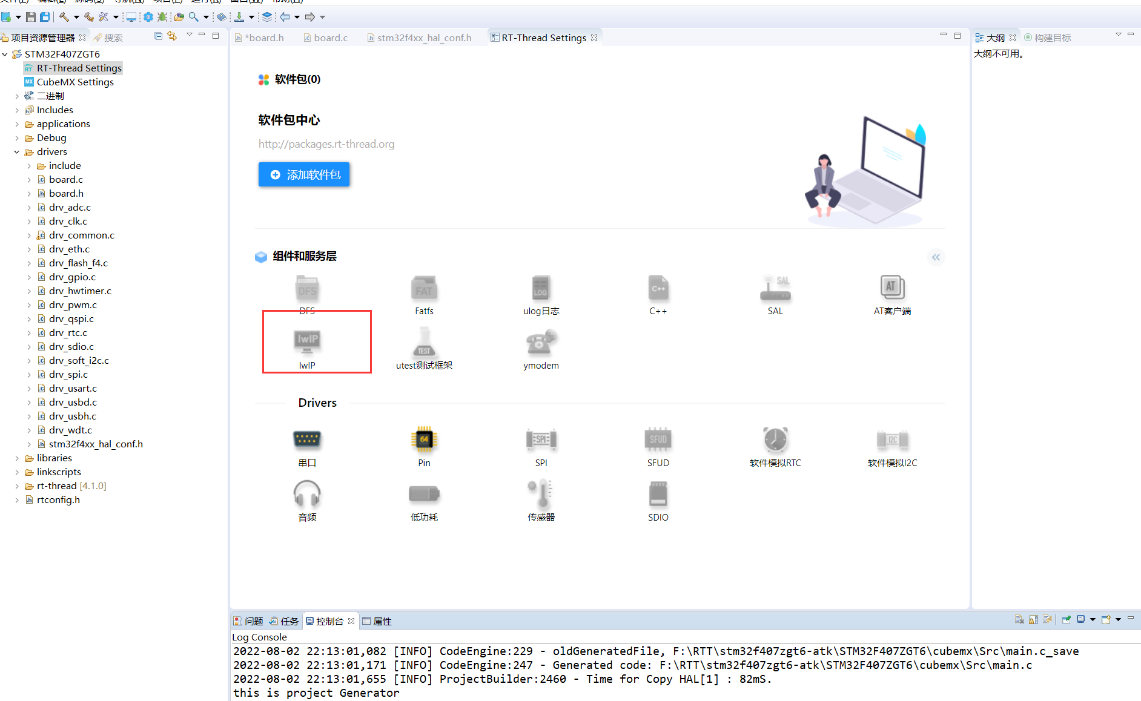
Task: Click the download program toolbar icon
Action: pyautogui.click(x=240, y=17)
